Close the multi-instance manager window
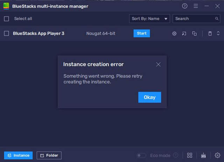 218,6
